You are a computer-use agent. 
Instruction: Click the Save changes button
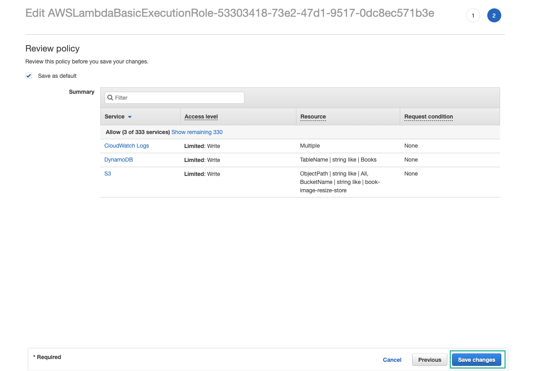(x=477, y=359)
